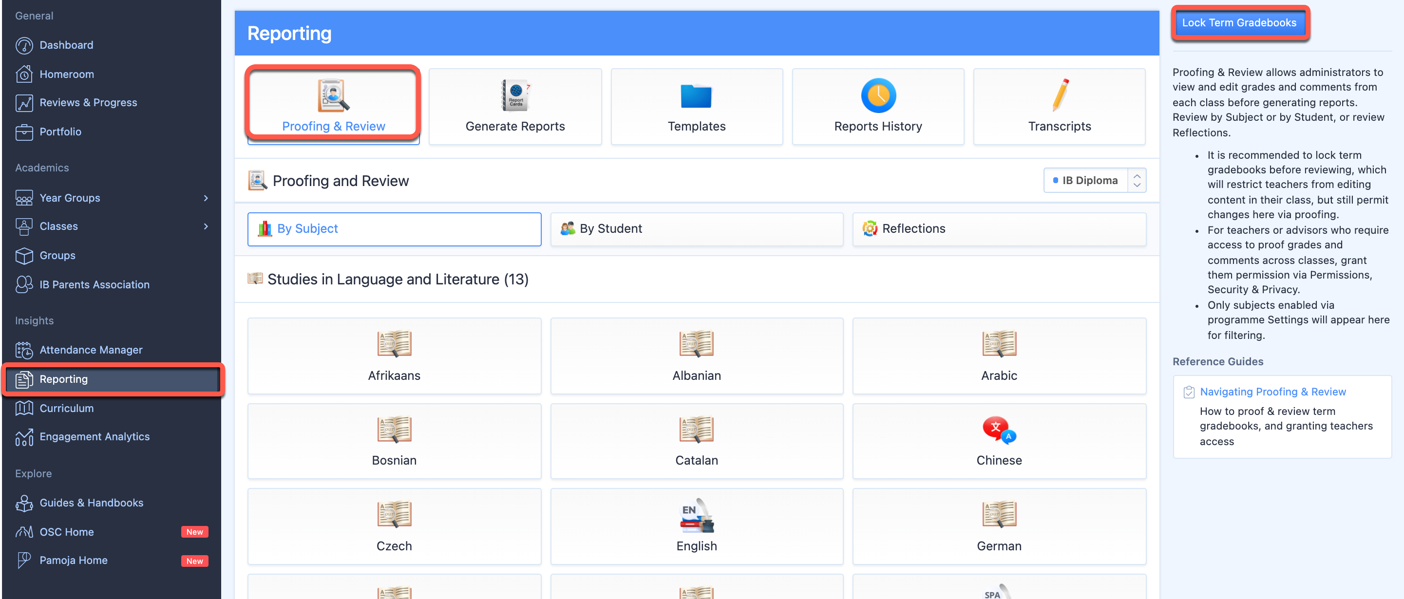
Task: Select the English subject card
Action: (696, 526)
